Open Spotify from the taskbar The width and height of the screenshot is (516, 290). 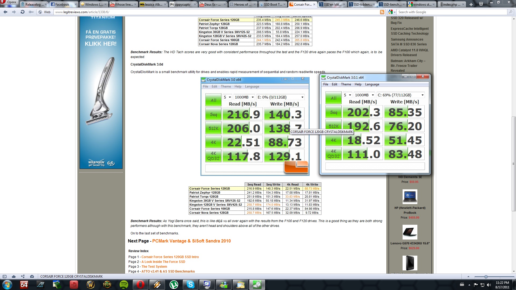[x=124, y=285]
